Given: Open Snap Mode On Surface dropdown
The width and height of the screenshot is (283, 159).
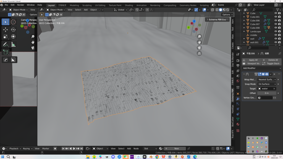Looking at the screenshot, I should 267,84.
